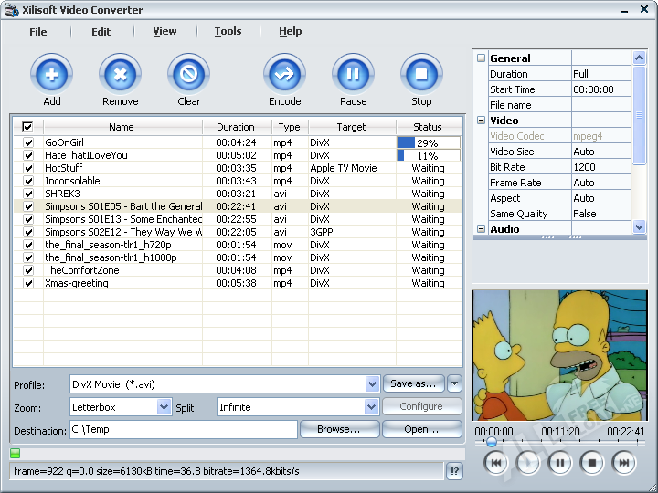Screen dimensions: 658x493
Task: Click the preview playback seek slider
Action: (x=559, y=443)
